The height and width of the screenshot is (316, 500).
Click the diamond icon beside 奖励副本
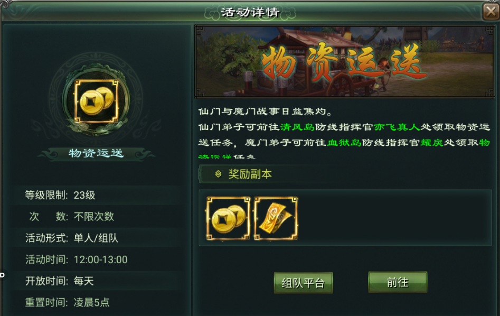click(218, 174)
